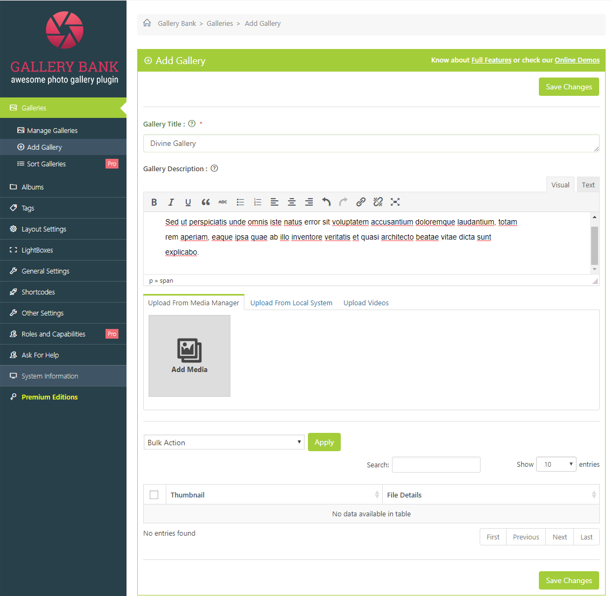Click the Gallery Description help icon
Viewport: 611px width, 596px height.
coord(214,169)
